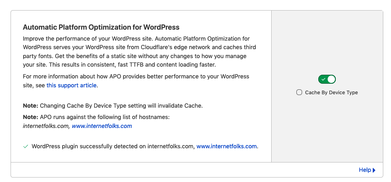Open "this support article" link
The image size is (391, 182).
[71, 85]
